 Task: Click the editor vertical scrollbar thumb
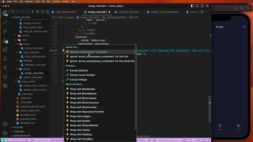[x=210, y=109]
